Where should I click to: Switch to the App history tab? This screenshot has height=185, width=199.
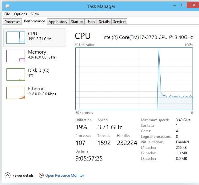58,22
